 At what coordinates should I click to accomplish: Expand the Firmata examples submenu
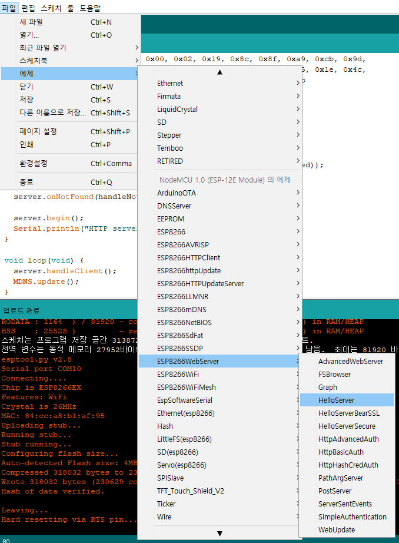tap(220, 96)
